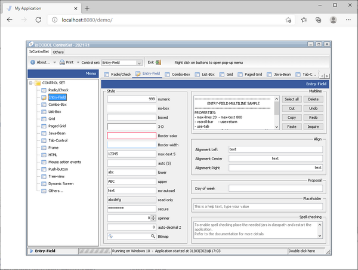358x270 pixels.
Task: Click the placeholder help text field
Action: tap(258, 207)
